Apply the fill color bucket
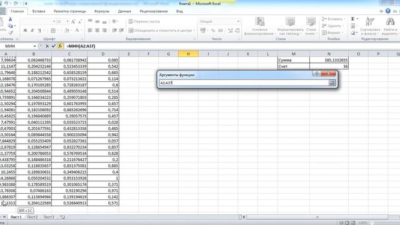Viewport: 400px width, 225px height. pos(67,31)
